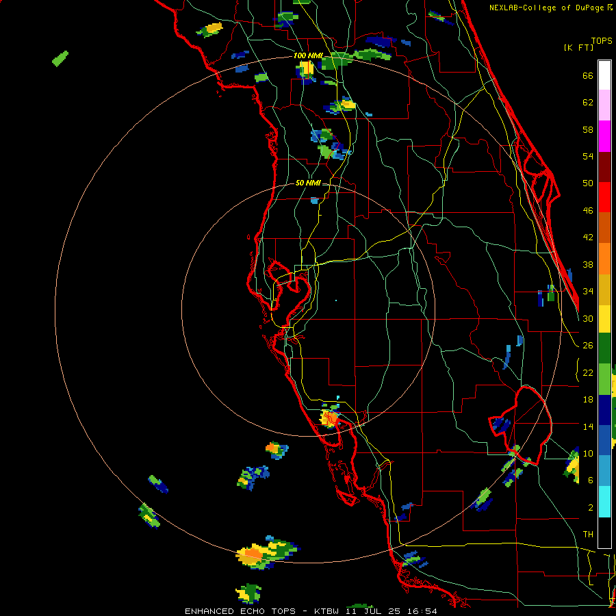Click the 50 legend value
Image resolution: width=616 pixels, height=616 pixels.
pos(588,183)
